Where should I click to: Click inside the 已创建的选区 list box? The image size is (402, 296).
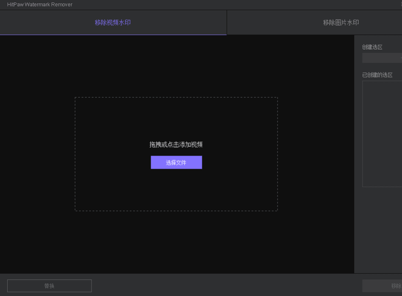coord(382,133)
